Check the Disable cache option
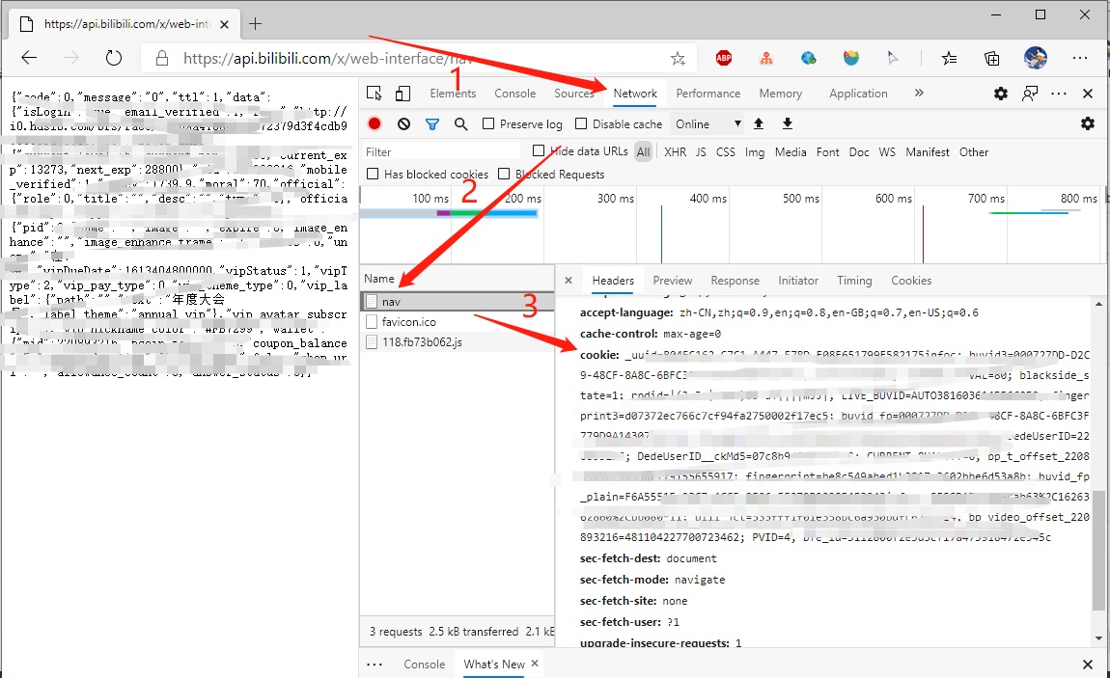This screenshot has height=678, width=1110. 581,123
